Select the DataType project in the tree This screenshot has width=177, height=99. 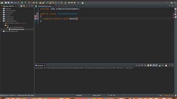(x=8, y=9)
